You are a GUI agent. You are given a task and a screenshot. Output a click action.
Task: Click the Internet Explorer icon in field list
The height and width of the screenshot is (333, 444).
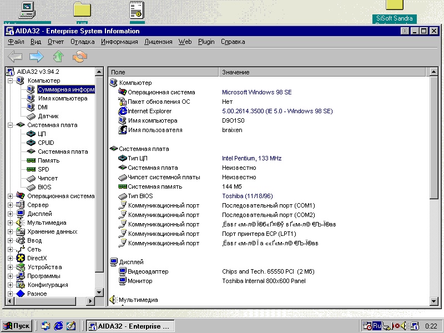tap(122, 111)
